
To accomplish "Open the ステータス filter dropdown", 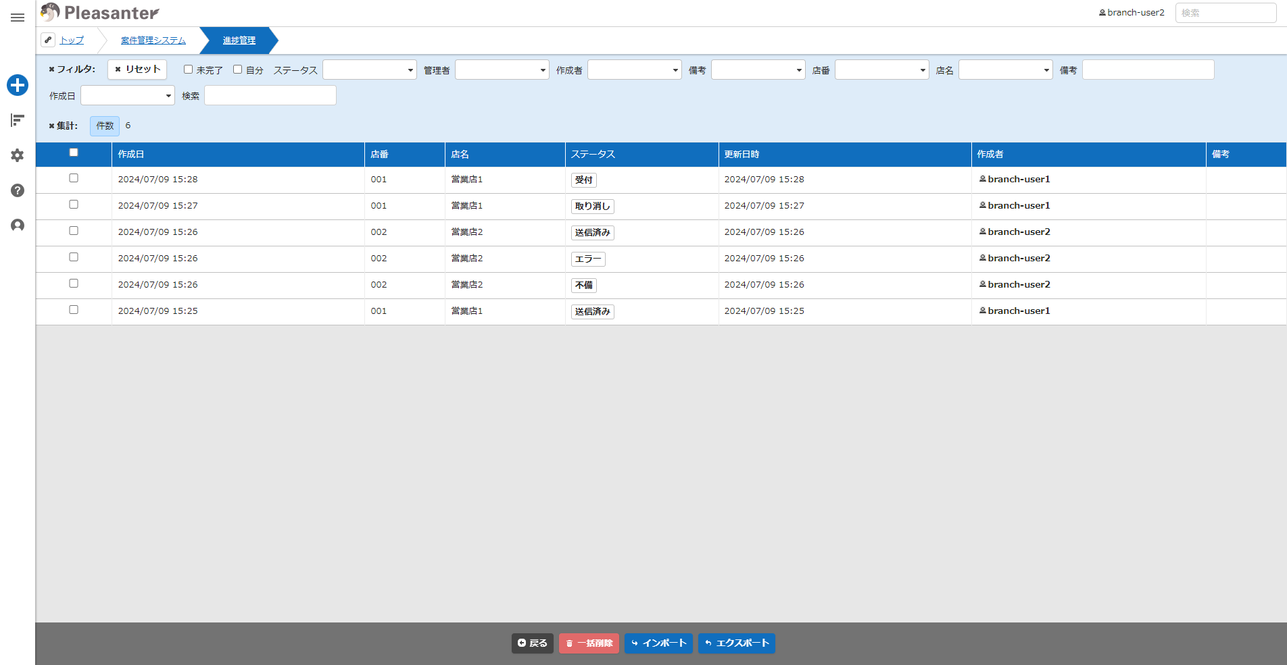I will (x=370, y=70).
